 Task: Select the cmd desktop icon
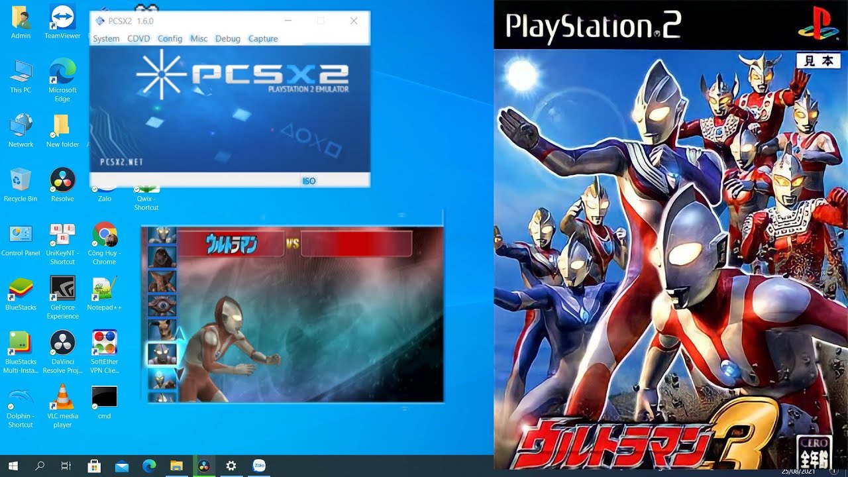point(104,402)
